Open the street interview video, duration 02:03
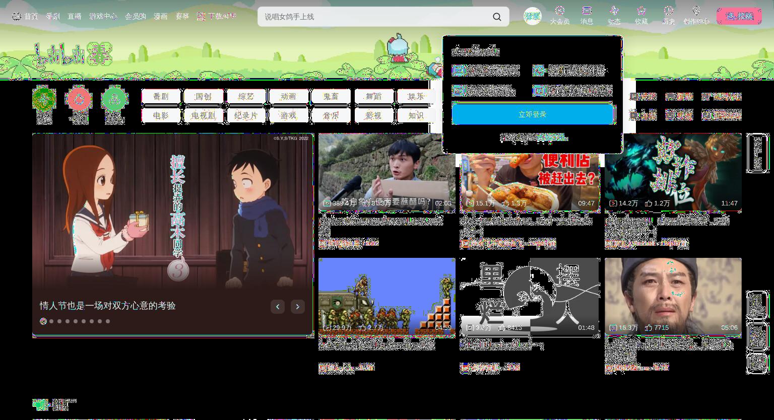The height and width of the screenshot is (420, 774). click(x=387, y=173)
